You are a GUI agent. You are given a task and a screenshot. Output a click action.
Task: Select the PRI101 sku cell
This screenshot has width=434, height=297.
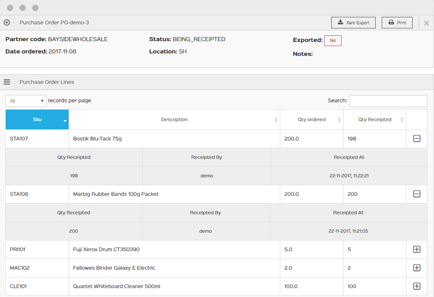click(37, 249)
